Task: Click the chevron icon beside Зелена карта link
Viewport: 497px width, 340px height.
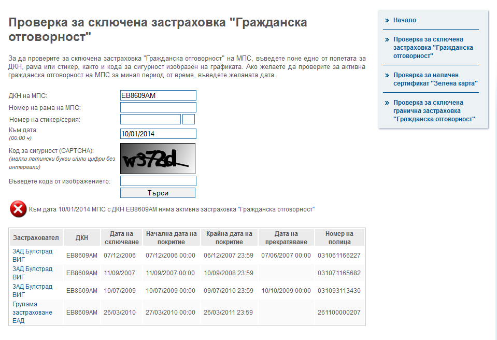Action: click(x=387, y=75)
